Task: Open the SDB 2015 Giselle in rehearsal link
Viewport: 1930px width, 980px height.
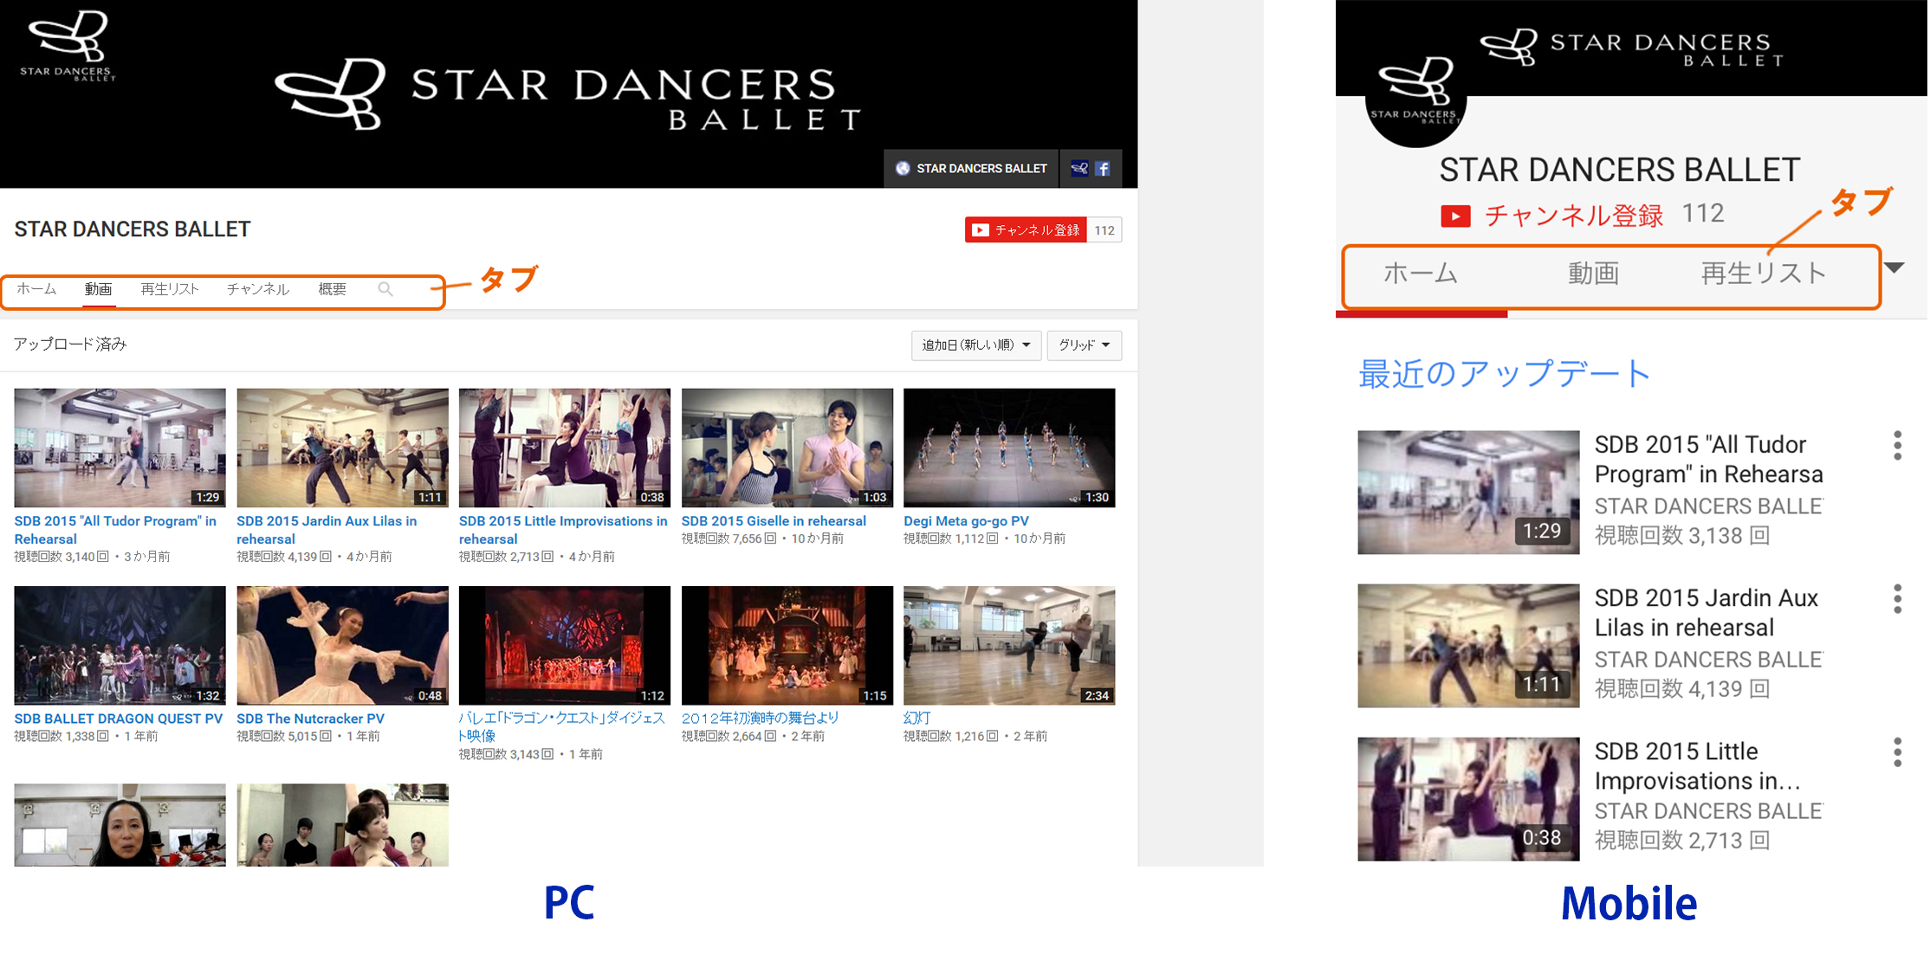Action: pos(773,521)
